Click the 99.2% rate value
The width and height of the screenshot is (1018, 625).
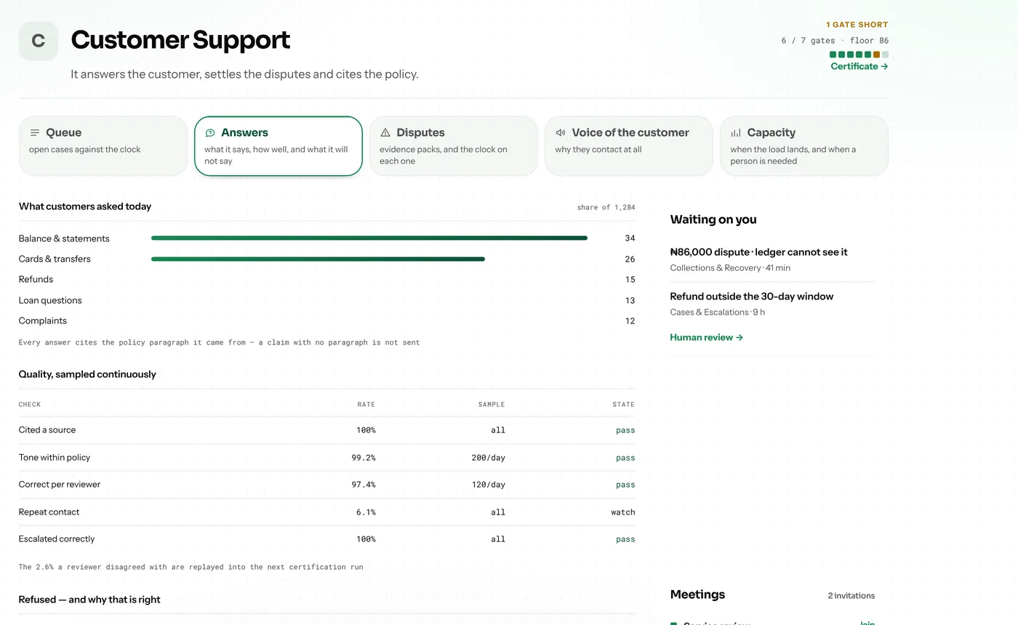tap(364, 458)
